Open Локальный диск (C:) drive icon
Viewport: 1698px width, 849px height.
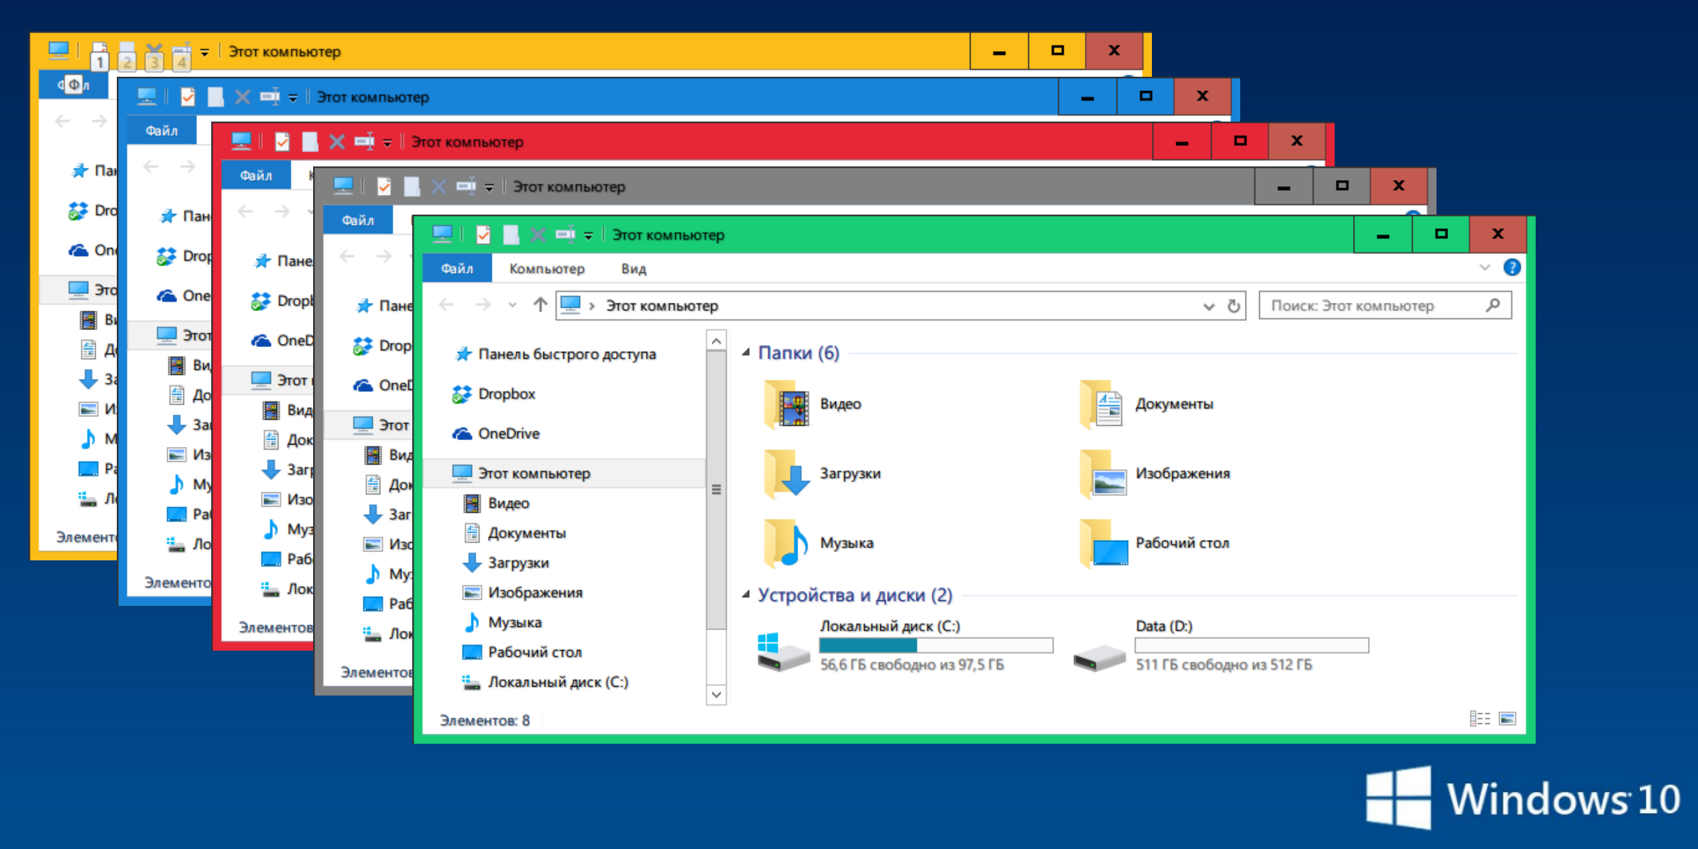(x=782, y=651)
